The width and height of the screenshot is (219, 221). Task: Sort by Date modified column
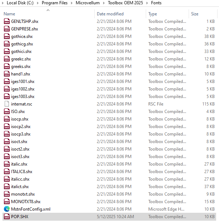tap(110, 14)
